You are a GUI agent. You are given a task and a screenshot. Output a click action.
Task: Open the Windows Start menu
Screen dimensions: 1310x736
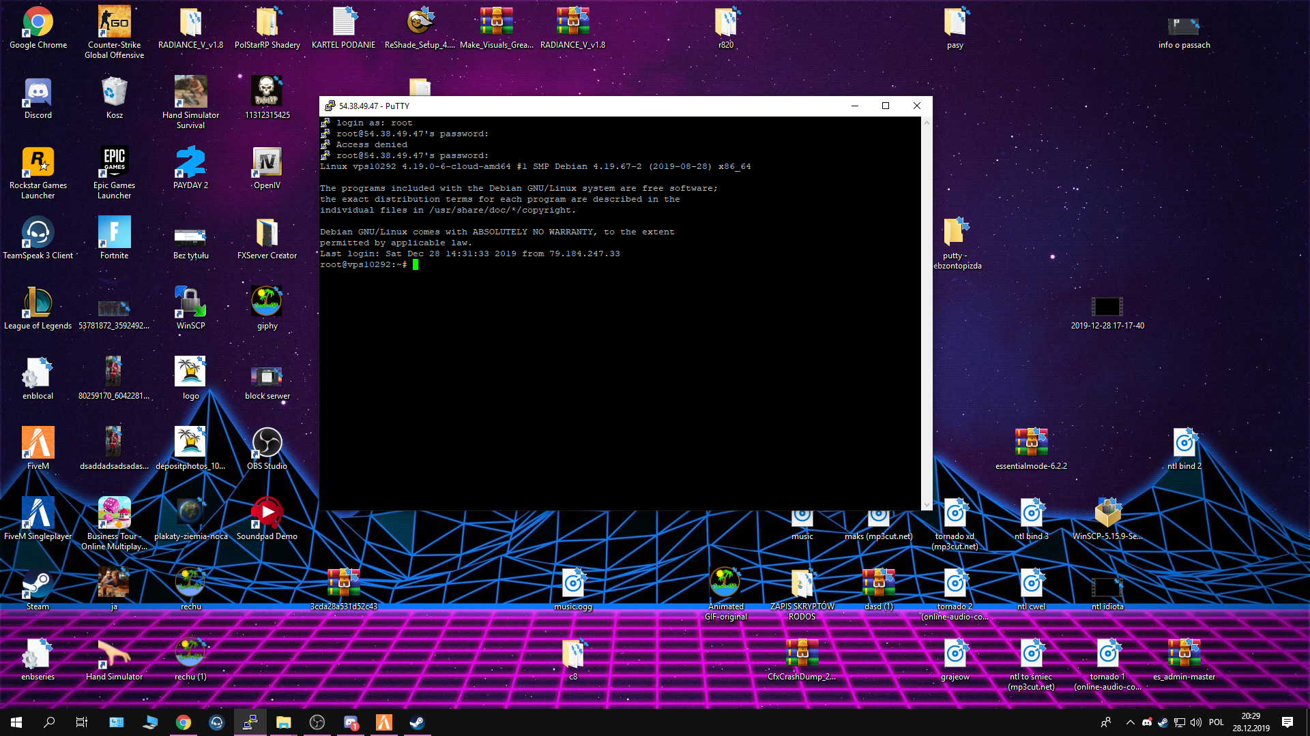[x=16, y=722]
